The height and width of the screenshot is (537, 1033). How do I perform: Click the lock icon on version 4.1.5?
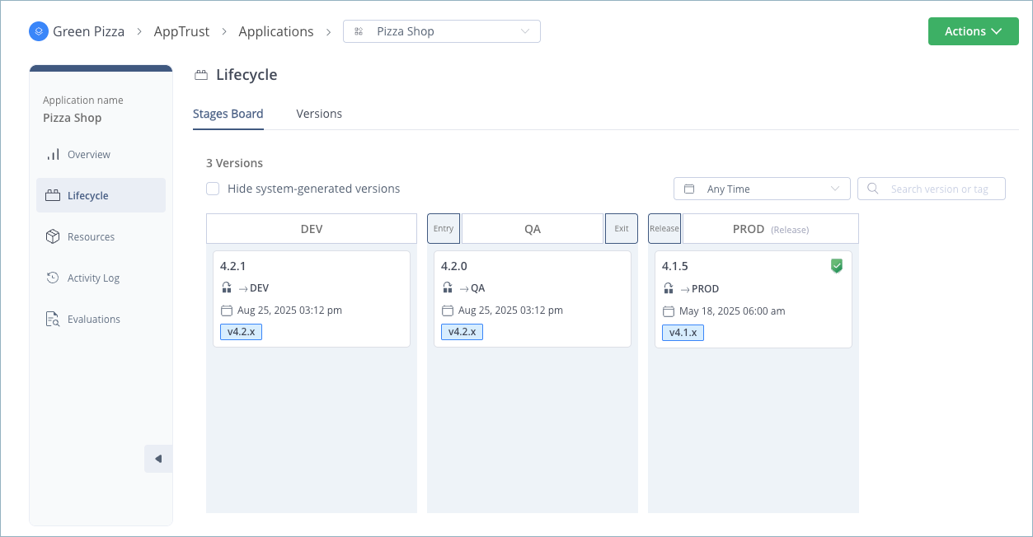point(669,288)
